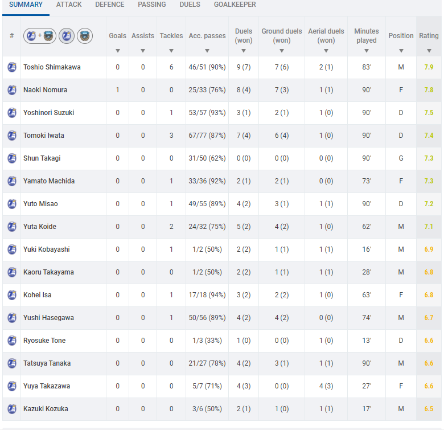Open Yuya Takazawa's player name link

(x=47, y=386)
